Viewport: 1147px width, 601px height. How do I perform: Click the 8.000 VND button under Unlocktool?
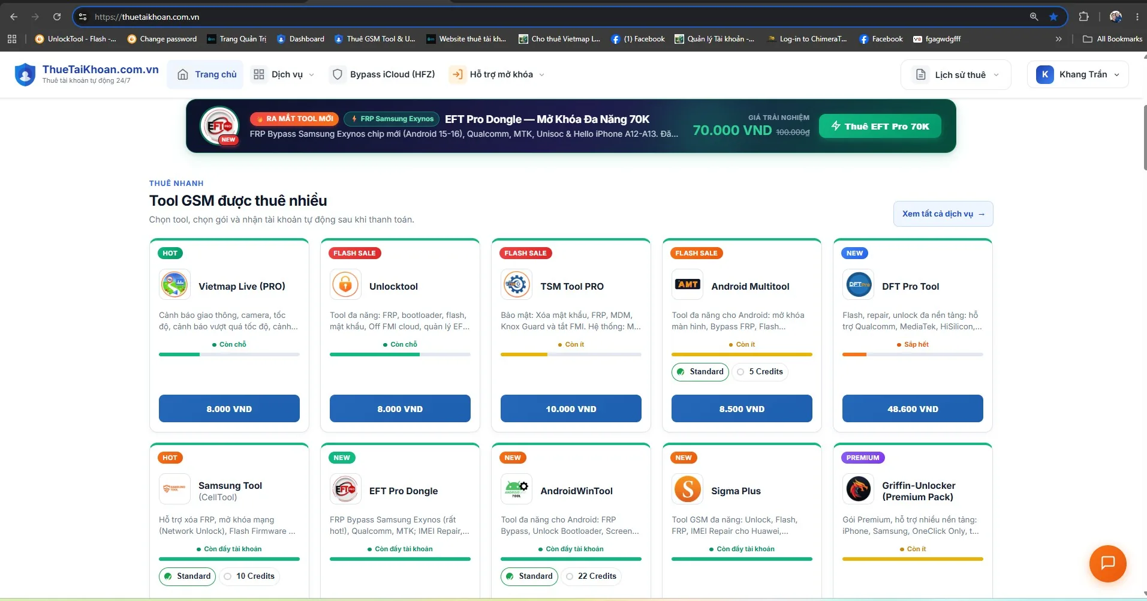pyautogui.click(x=400, y=408)
